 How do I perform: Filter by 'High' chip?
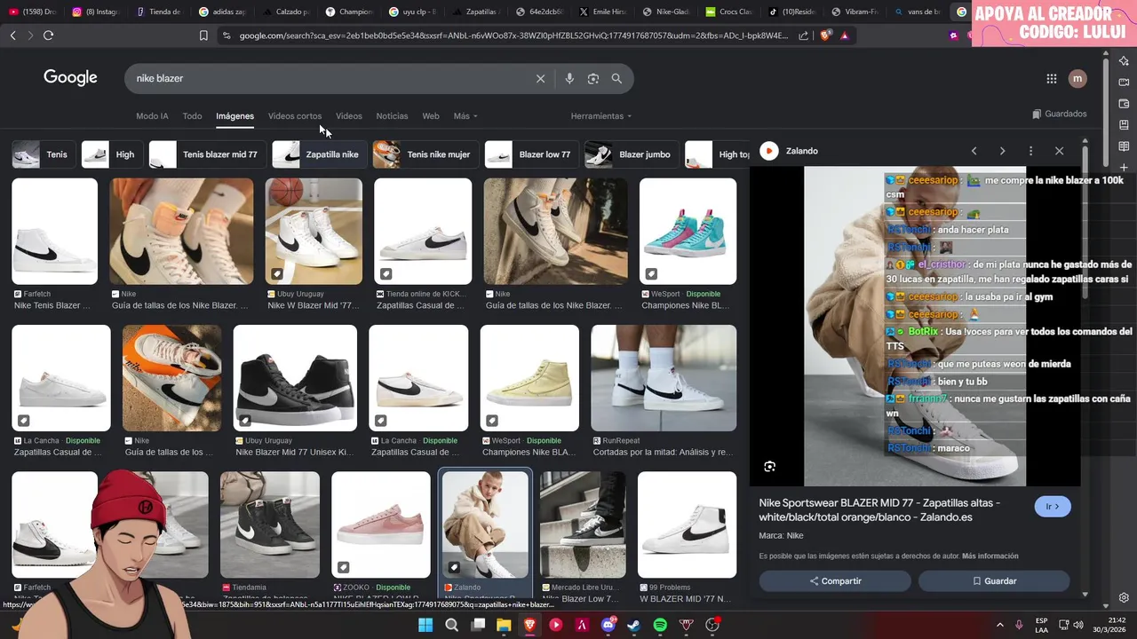click(x=112, y=154)
